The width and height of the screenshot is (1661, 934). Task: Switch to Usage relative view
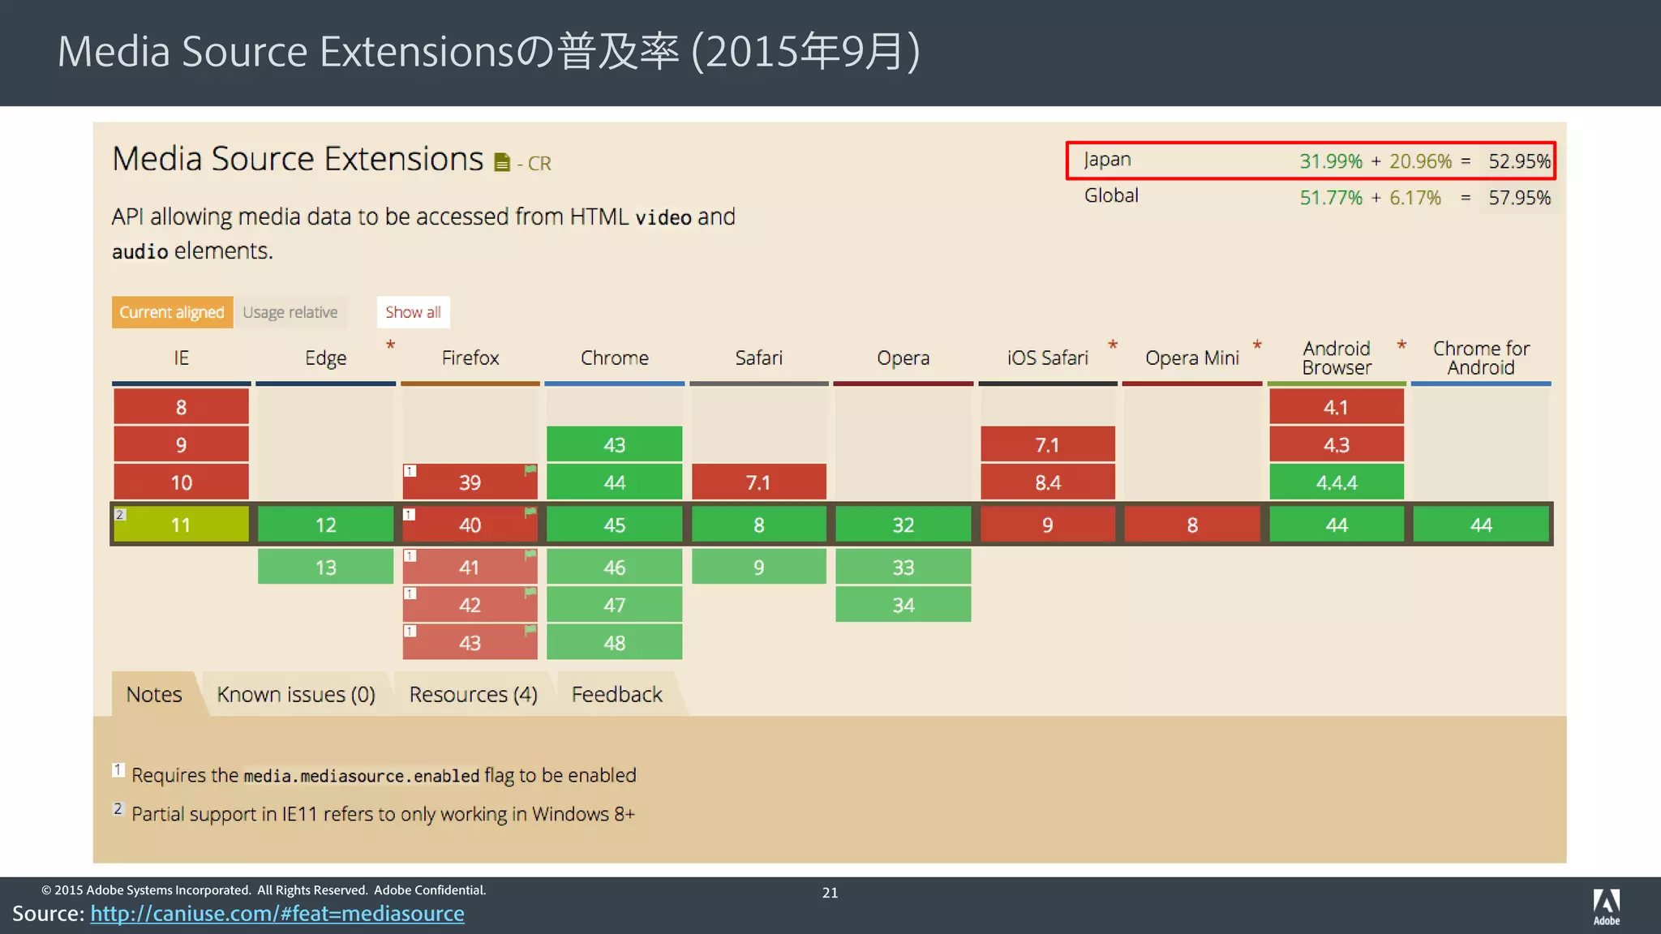(290, 312)
